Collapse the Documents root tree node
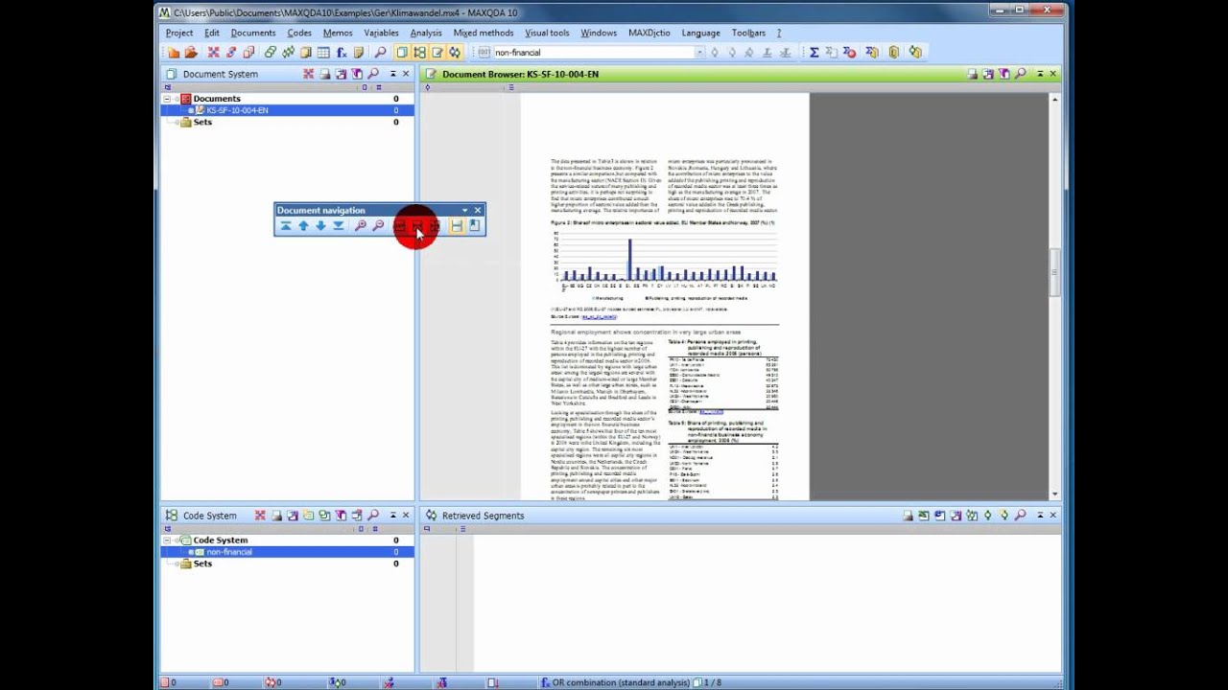This screenshot has width=1228, height=690. coord(167,99)
